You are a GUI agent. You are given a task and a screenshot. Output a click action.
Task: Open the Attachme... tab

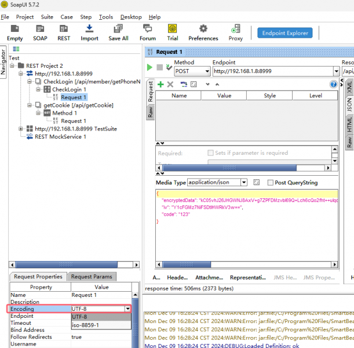pyautogui.click(x=209, y=277)
